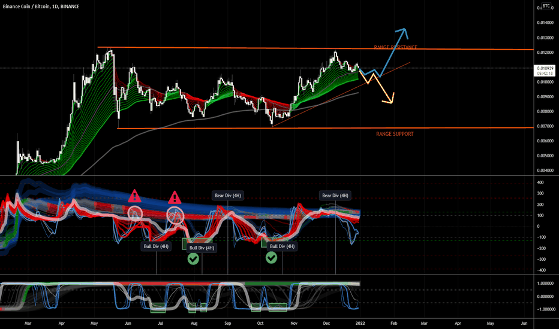The image size is (559, 329).
Task: Click the -300 oscillator axis value
Action: pyautogui.click(x=541, y=259)
